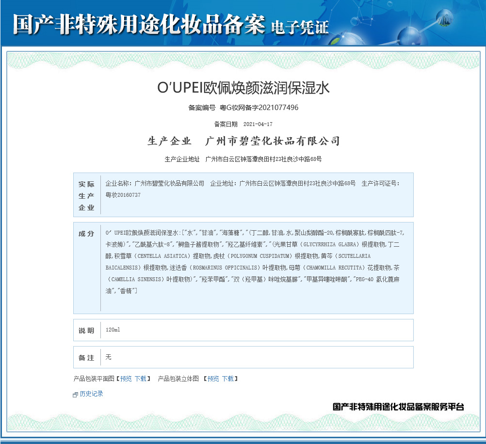Click the 备注 row label
Image resolution: width=486 pixels, height=444 pixels.
point(86,358)
